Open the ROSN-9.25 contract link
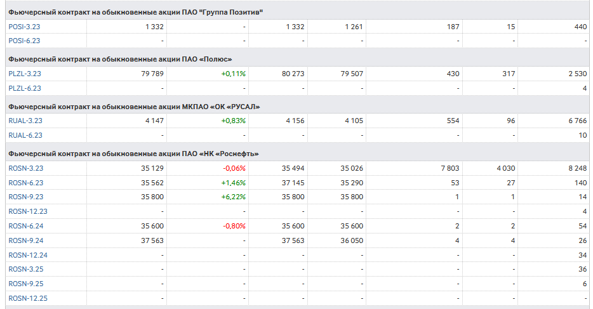The image size is (593, 309). click(x=26, y=284)
